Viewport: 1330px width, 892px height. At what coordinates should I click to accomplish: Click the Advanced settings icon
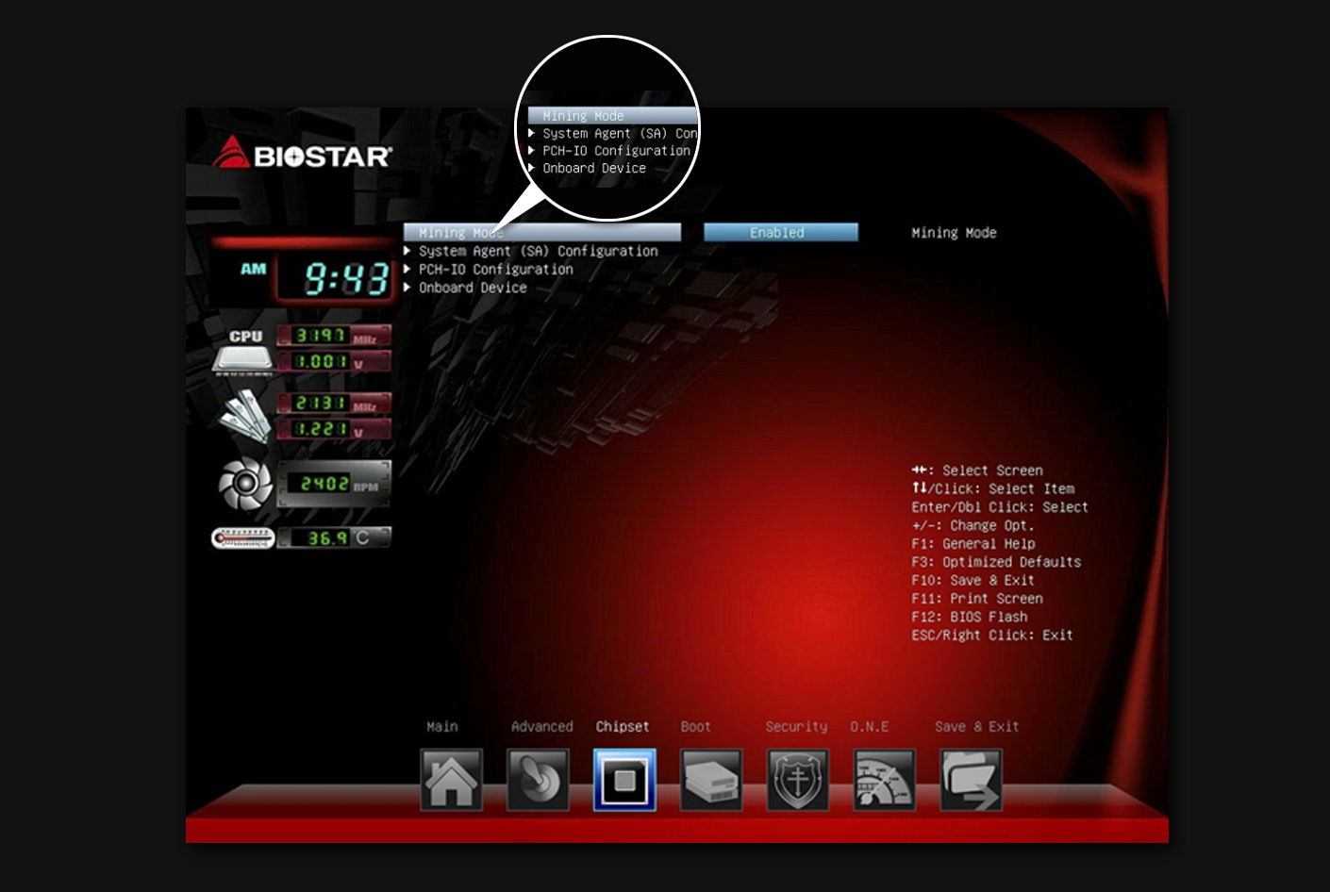point(538,780)
